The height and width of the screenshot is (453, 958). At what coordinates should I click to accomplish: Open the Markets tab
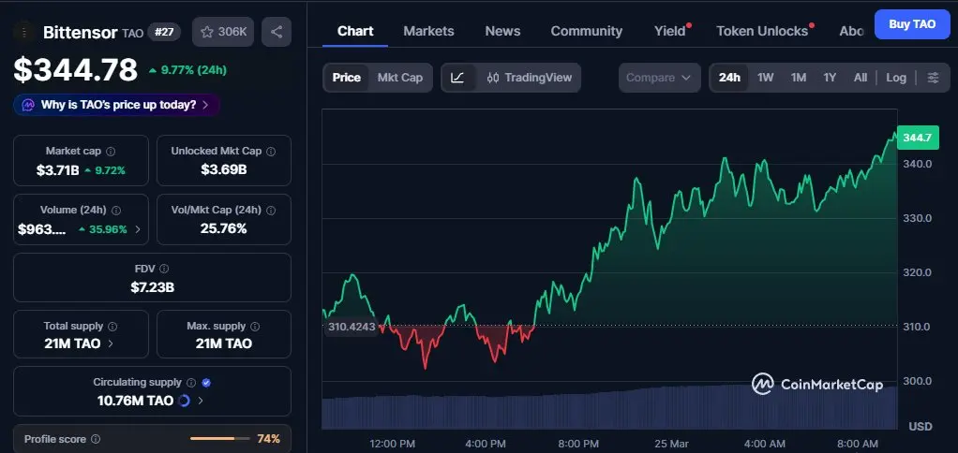coord(428,31)
